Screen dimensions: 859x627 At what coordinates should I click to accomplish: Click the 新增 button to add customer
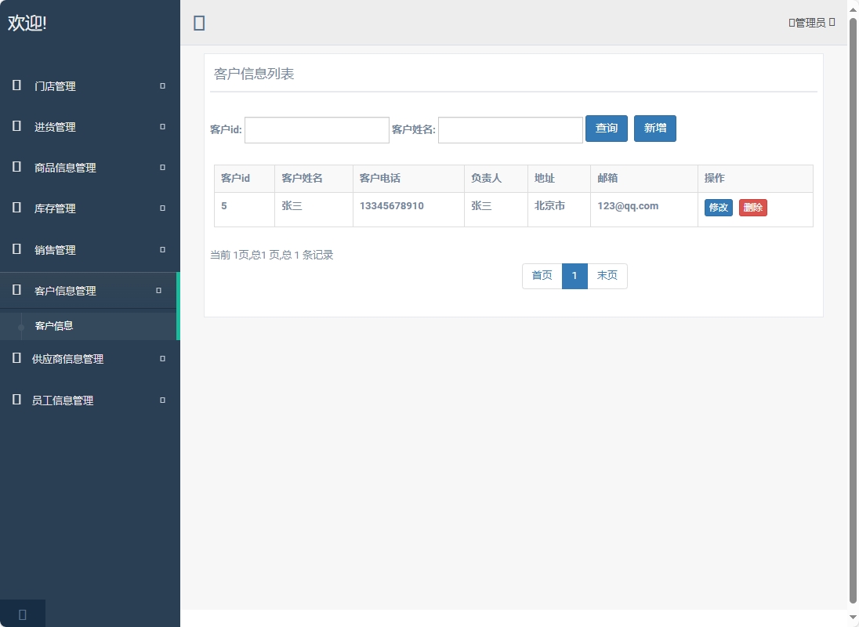click(x=655, y=129)
